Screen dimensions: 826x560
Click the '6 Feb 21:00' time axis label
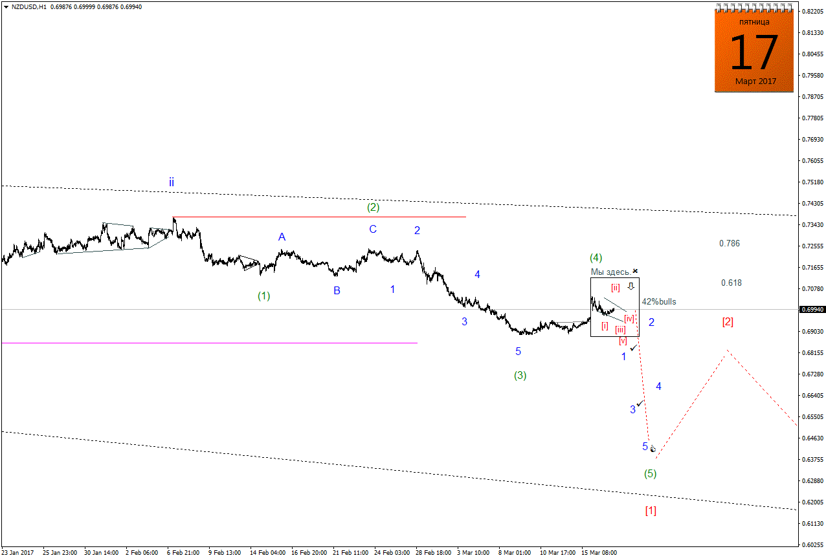coord(183,554)
